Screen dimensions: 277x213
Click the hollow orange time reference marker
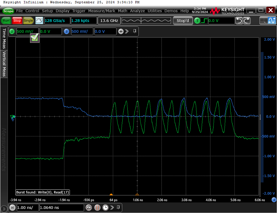click(x=137, y=194)
